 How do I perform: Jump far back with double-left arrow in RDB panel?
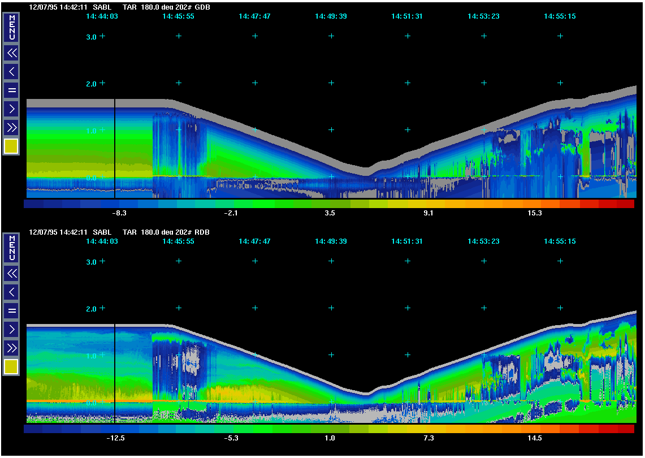[x=11, y=274]
